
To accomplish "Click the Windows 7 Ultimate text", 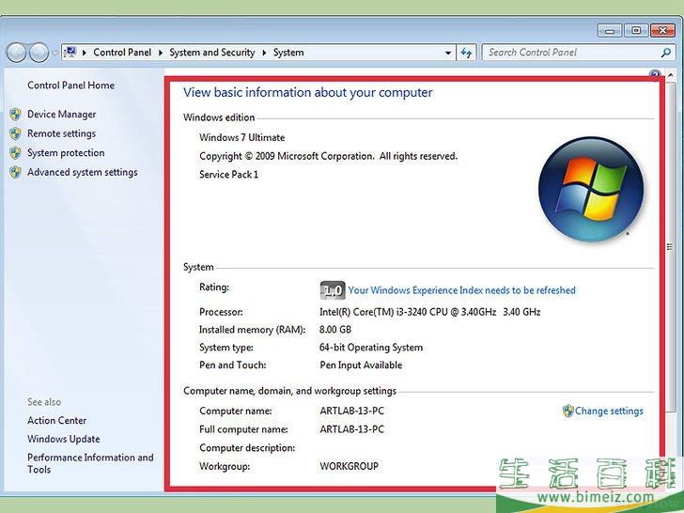I will point(242,137).
